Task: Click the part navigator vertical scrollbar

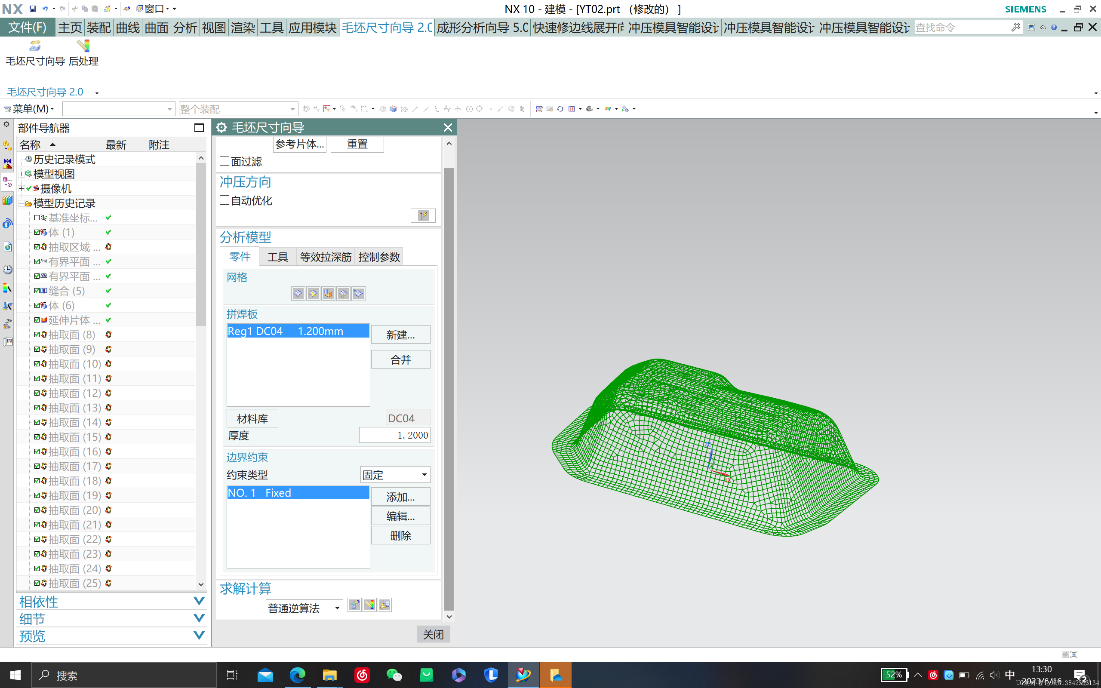Action: (x=201, y=243)
